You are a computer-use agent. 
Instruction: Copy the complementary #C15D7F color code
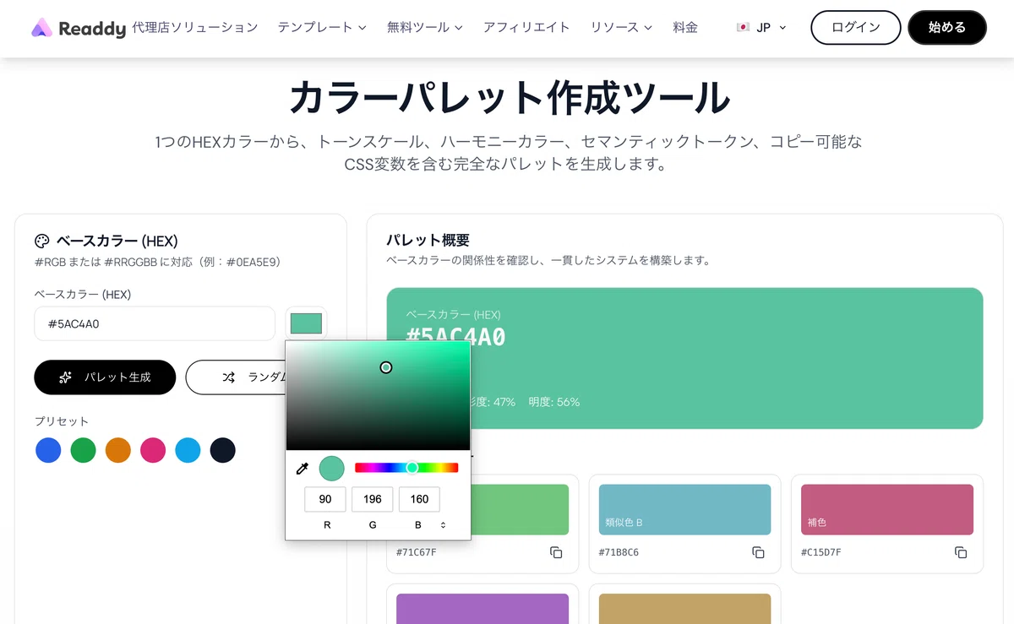961,552
